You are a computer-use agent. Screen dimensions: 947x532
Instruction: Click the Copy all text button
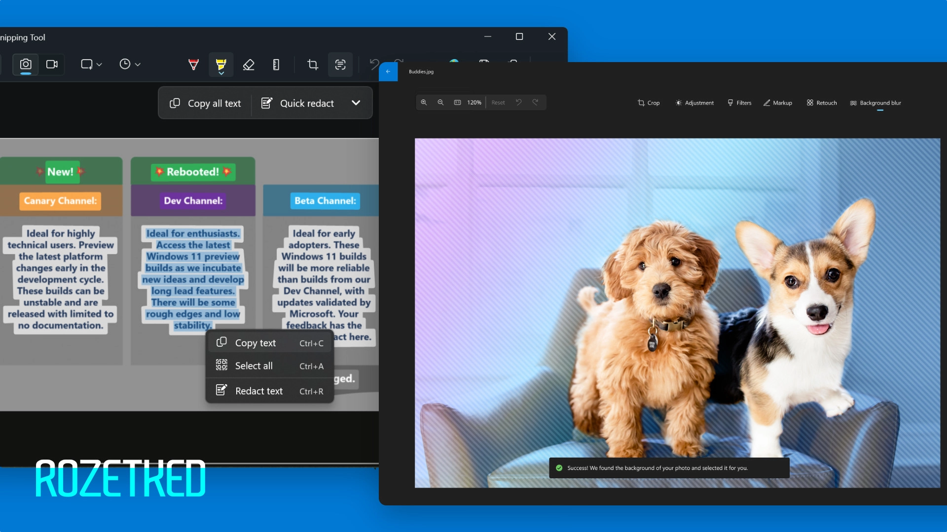point(205,103)
